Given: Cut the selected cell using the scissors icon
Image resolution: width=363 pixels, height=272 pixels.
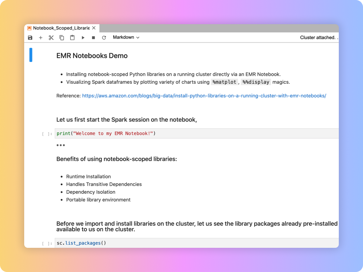Looking at the screenshot, I should 51,37.
